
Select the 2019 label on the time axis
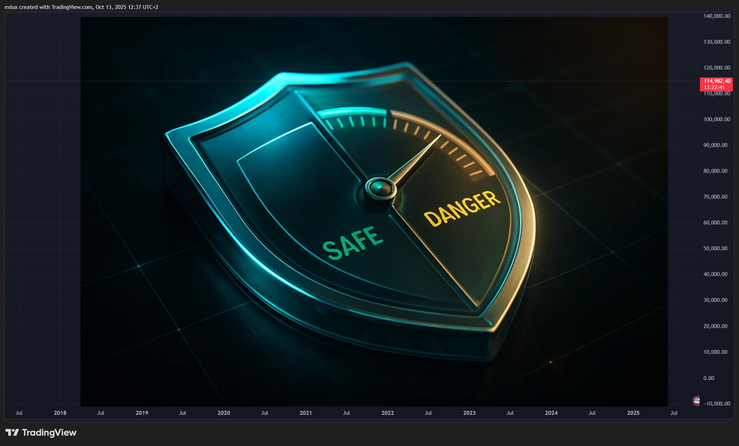click(142, 413)
